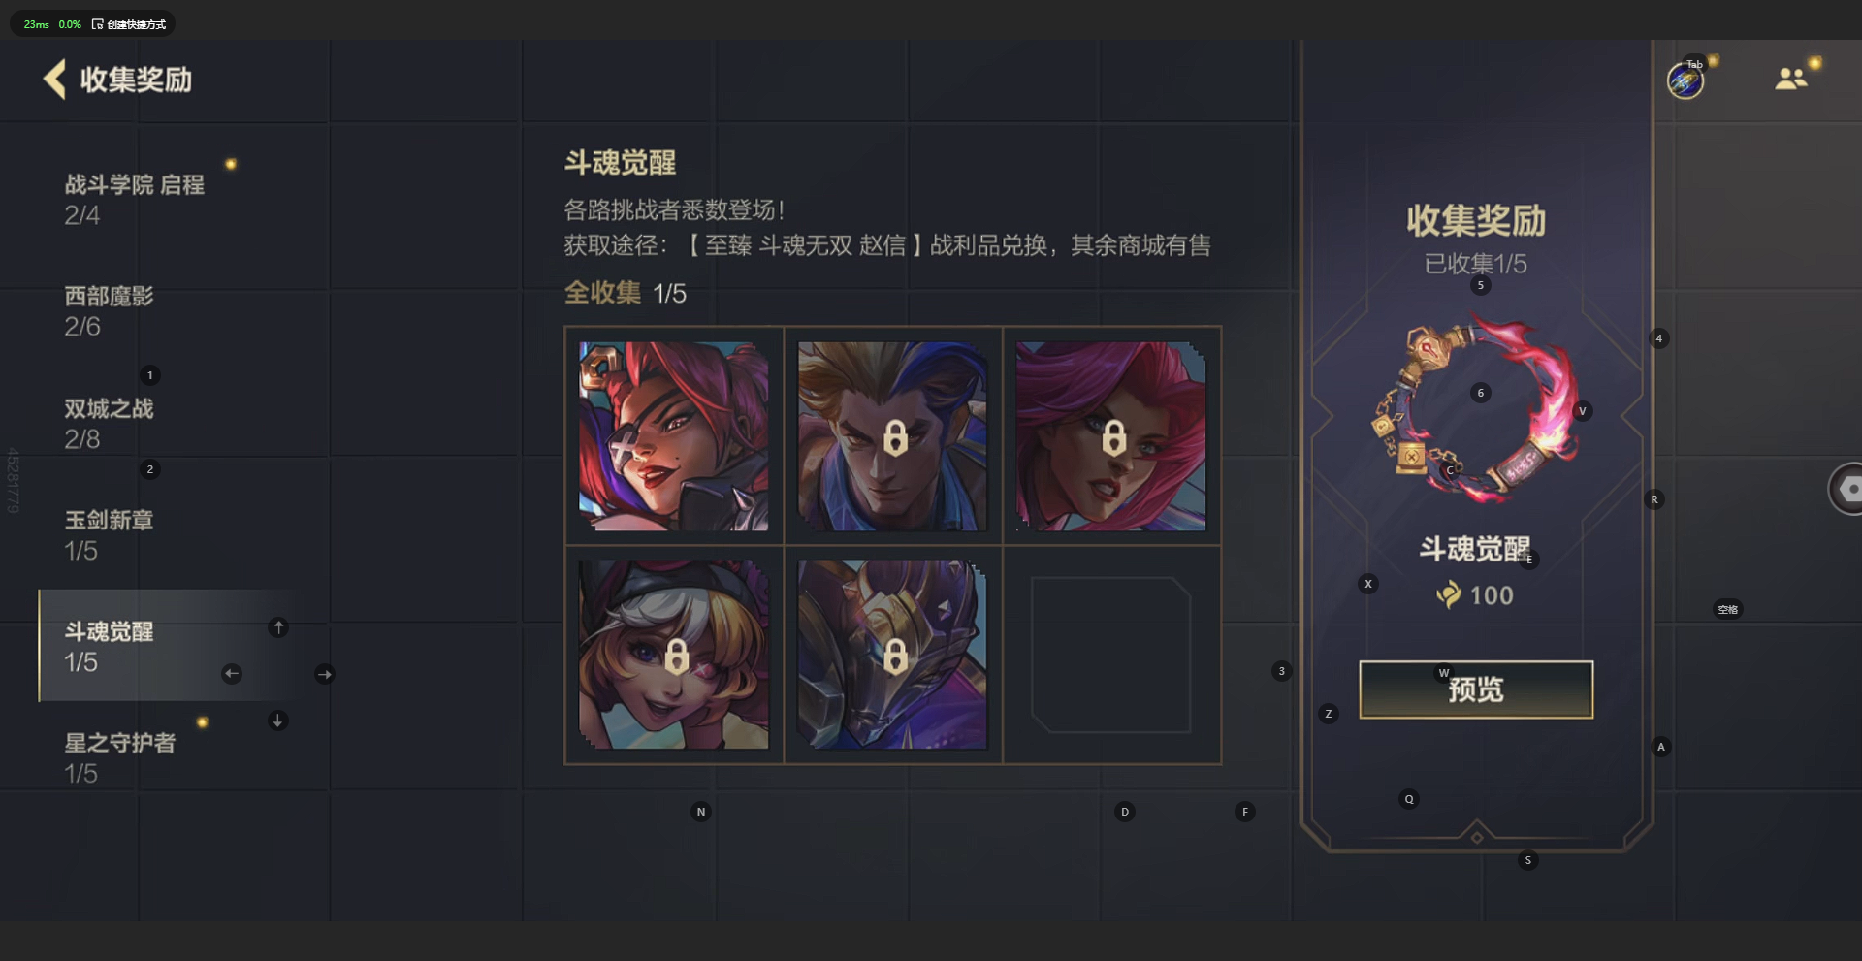Screen dimensions: 1862x961
Task: Open the locked pink-haired woman skin thumbnail
Action: click(1110, 436)
